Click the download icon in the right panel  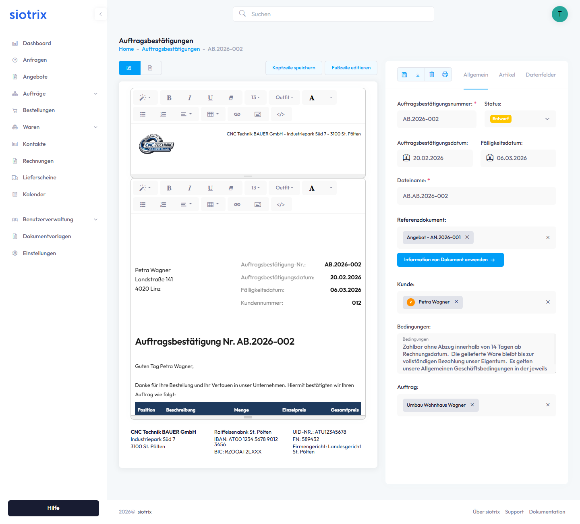pos(418,75)
